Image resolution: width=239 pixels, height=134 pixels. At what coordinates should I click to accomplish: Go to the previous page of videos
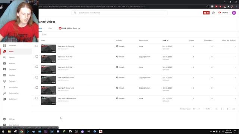pos(221,109)
